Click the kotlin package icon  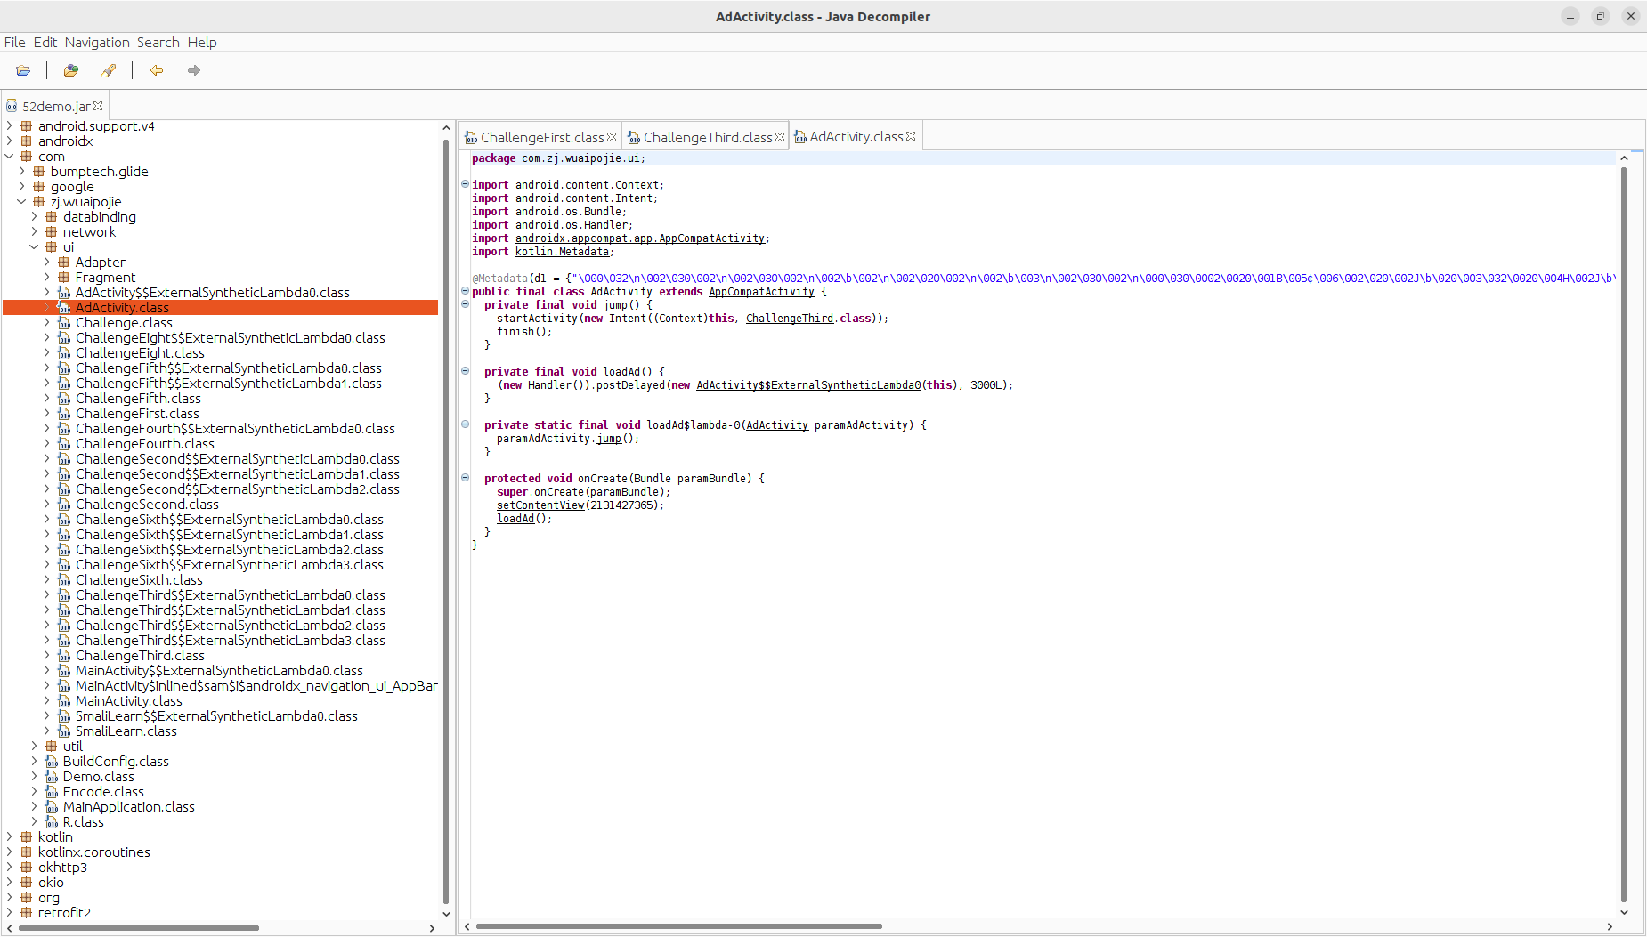[x=26, y=837]
